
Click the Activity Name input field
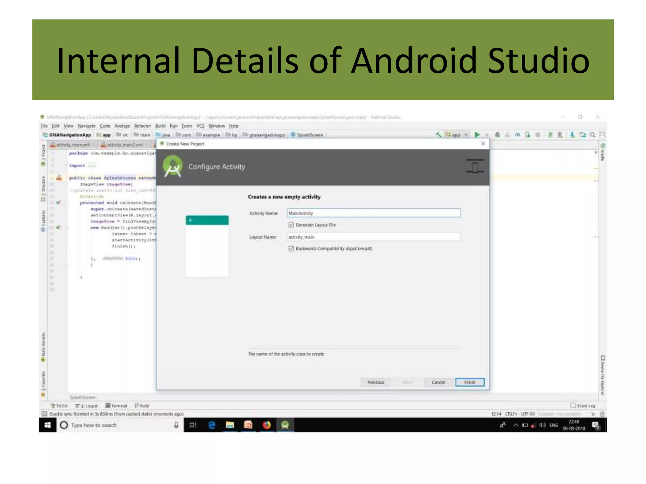tap(374, 213)
